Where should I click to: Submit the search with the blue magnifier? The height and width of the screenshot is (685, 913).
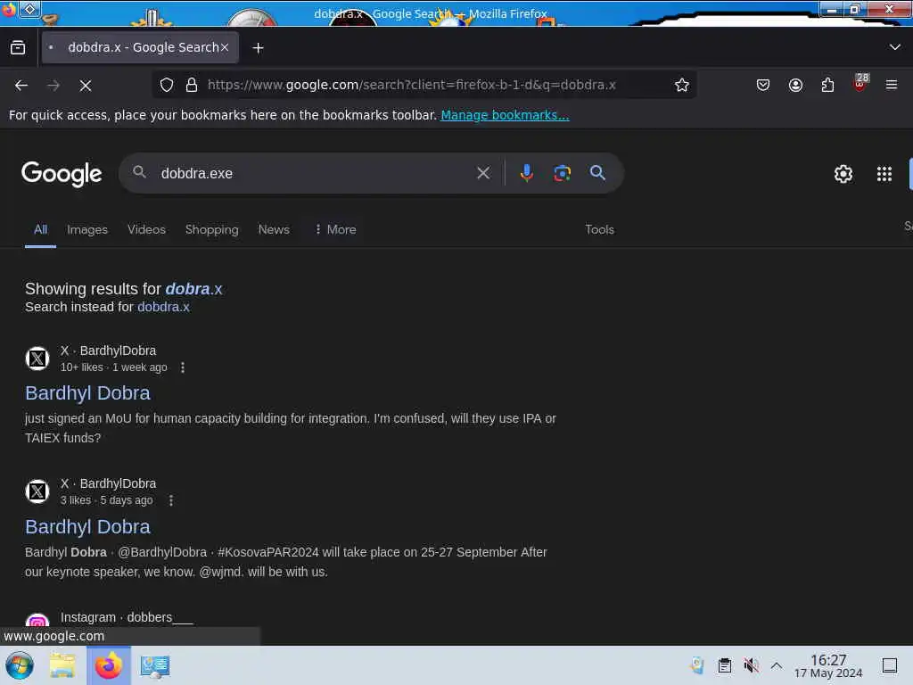coord(597,173)
